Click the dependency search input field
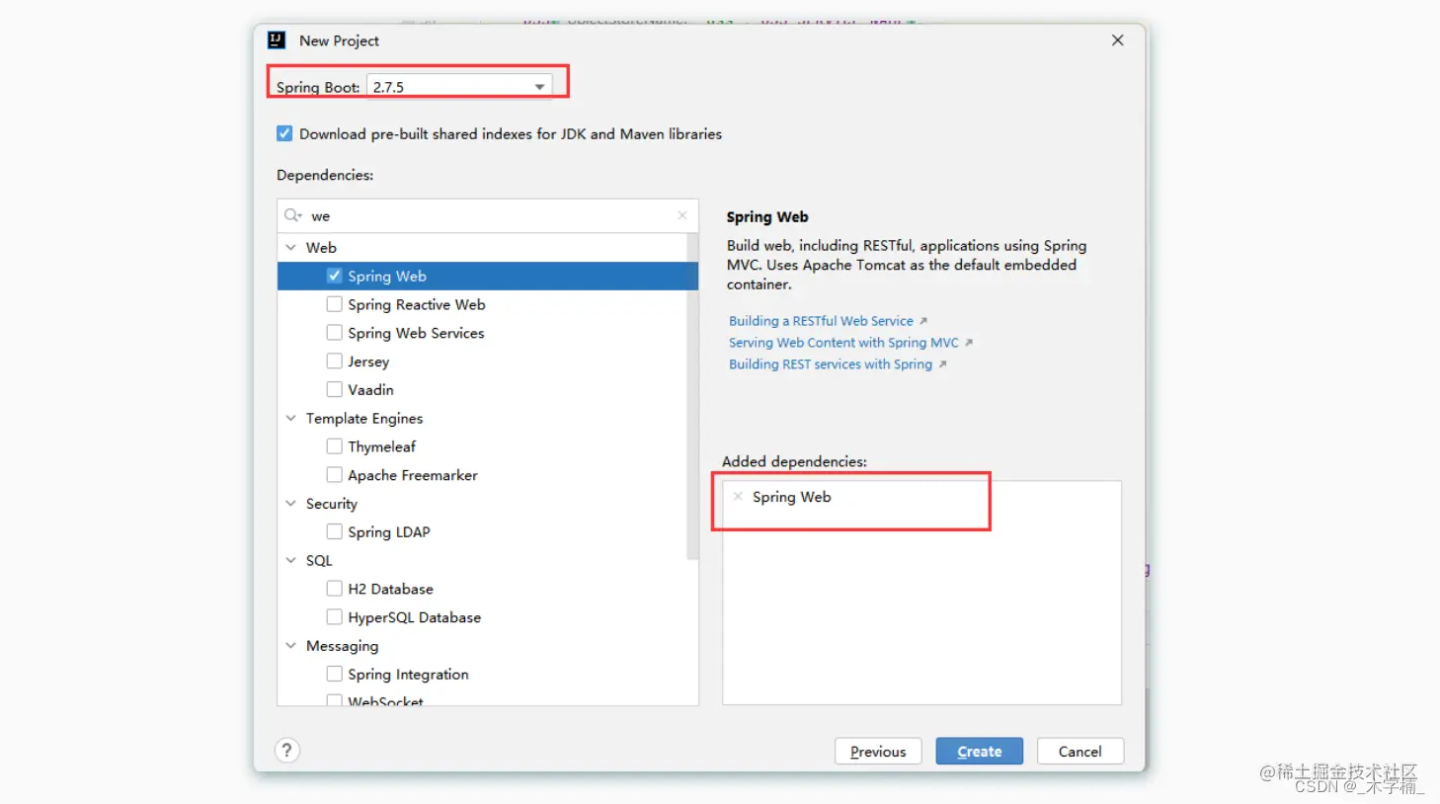 point(489,215)
